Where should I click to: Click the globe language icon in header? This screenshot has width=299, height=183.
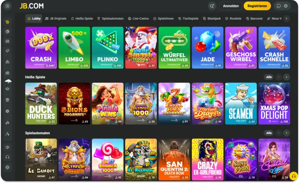[286, 6]
